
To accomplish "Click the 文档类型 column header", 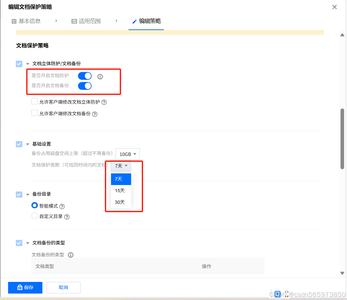I will tap(45, 266).
